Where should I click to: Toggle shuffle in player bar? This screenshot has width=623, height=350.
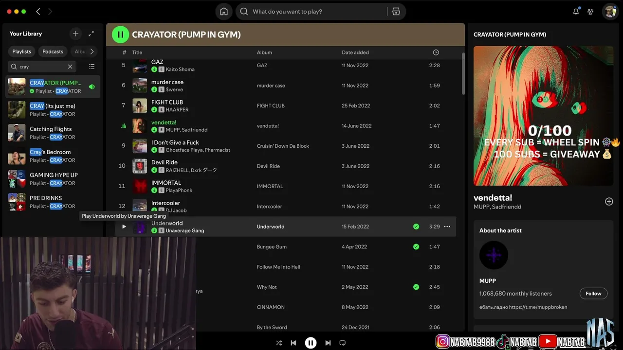pyautogui.click(x=279, y=343)
